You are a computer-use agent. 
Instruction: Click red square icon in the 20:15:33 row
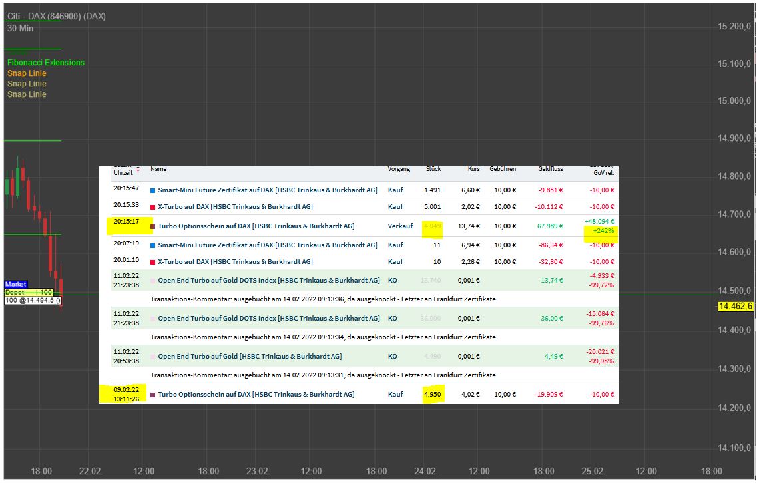click(152, 207)
